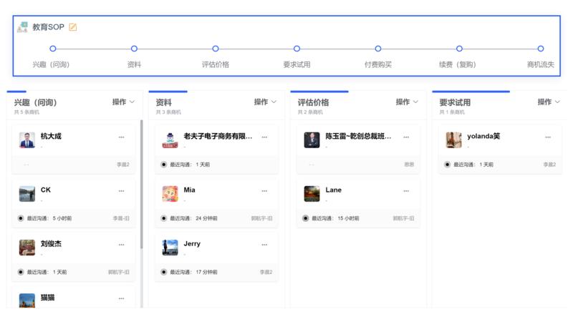This screenshot has height=322, width=573.
Task: Click Jerry avatar photo
Action: coord(170,248)
